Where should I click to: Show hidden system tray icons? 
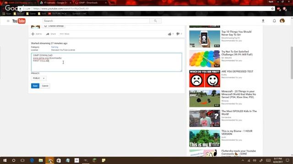pyautogui.click(x=243, y=160)
